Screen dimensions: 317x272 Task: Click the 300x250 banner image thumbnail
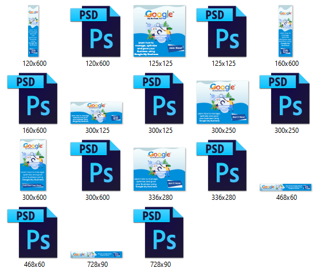[x=222, y=102]
